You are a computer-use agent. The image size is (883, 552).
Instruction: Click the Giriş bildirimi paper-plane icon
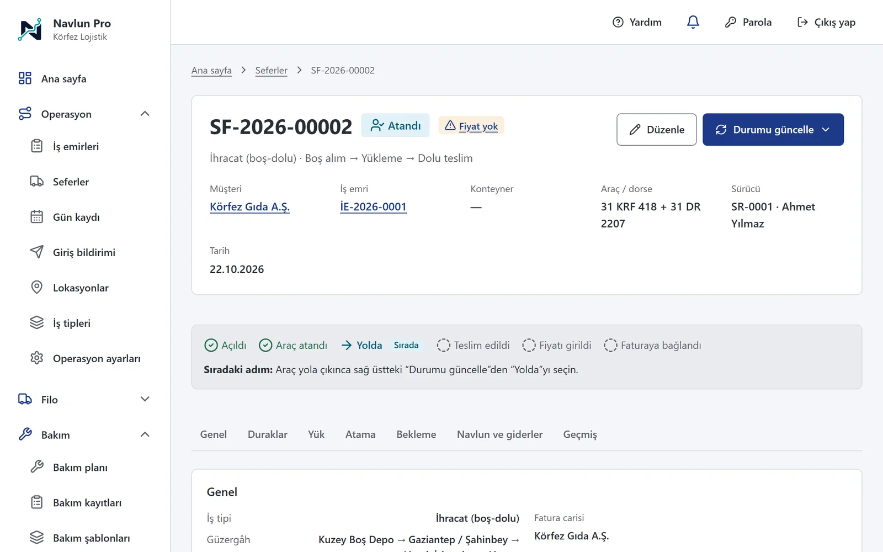(x=37, y=252)
